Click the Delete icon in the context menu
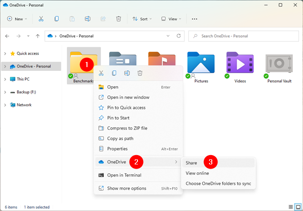This screenshot has width=303, height=211. pos(140,73)
